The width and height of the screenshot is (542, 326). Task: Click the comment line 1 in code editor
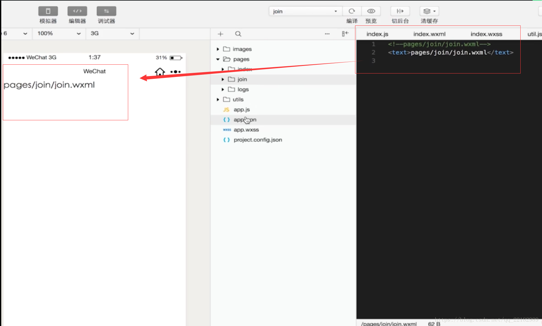pos(439,44)
